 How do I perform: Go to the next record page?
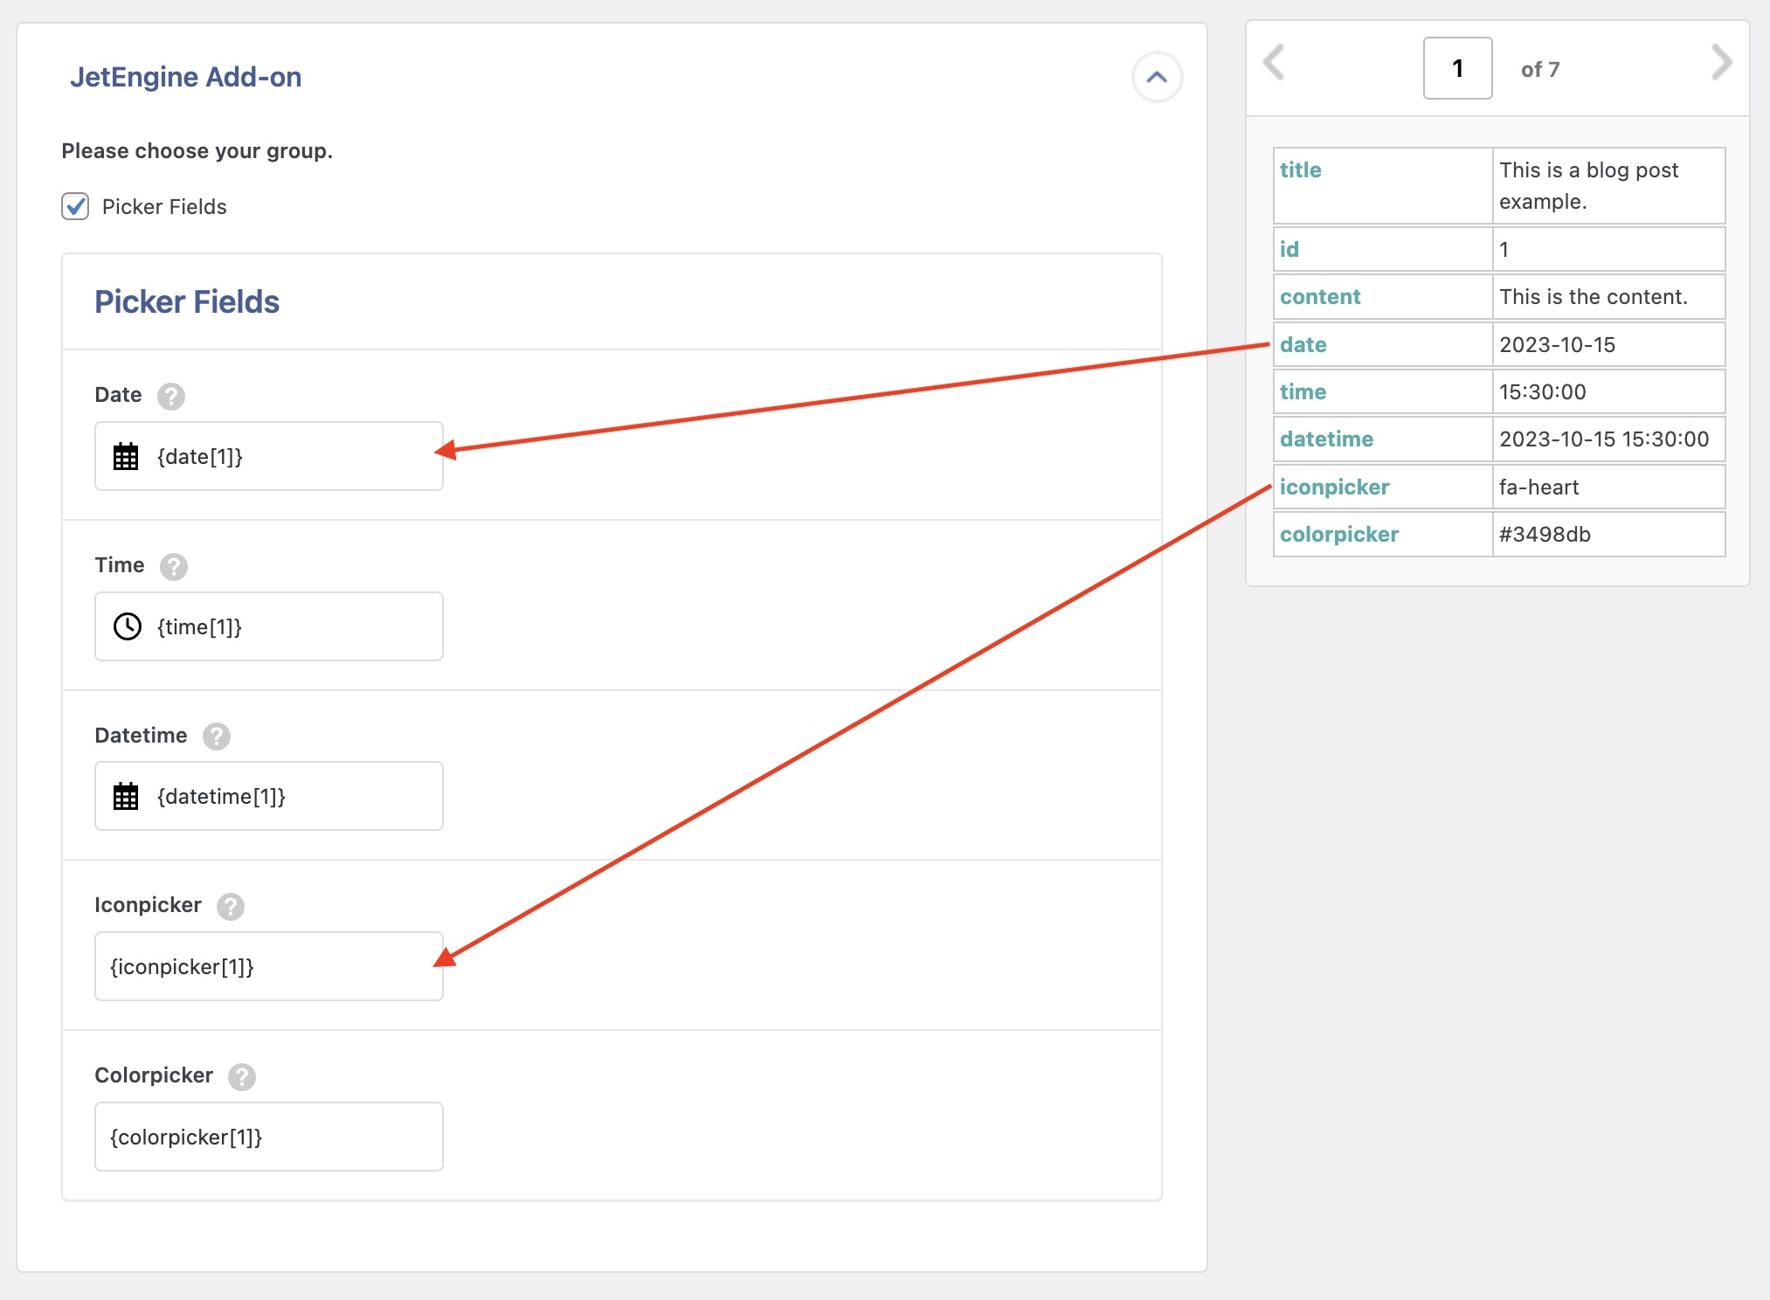pos(1722,62)
